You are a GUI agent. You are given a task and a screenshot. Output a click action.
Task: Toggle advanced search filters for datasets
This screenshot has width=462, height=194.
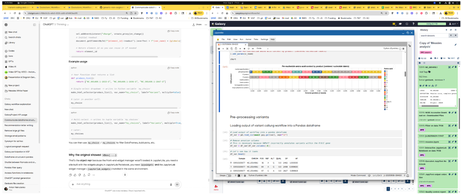coord(451,35)
